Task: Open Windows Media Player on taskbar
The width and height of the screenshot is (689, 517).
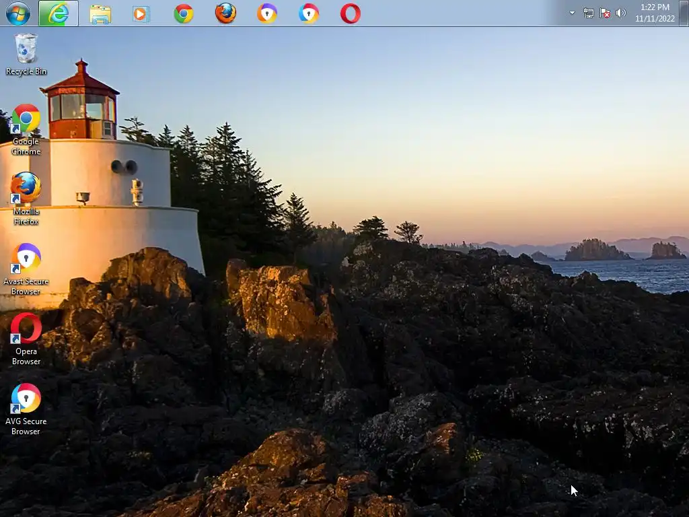Action: pyautogui.click(x=141, y=13)
